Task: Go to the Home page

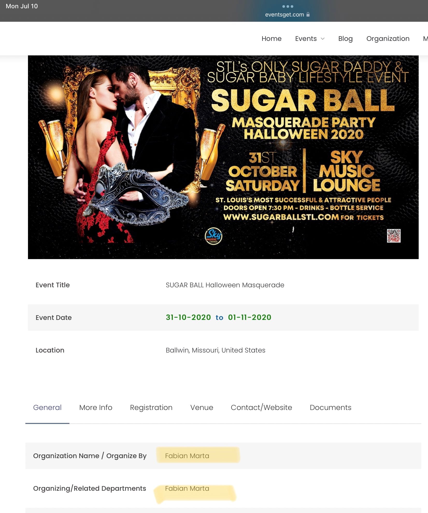Action: click(271, 39)
